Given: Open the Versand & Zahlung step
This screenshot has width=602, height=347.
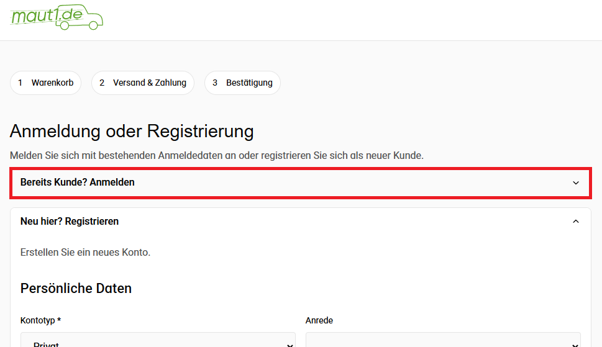Looking at the screenshot, I should coord(143,83).
